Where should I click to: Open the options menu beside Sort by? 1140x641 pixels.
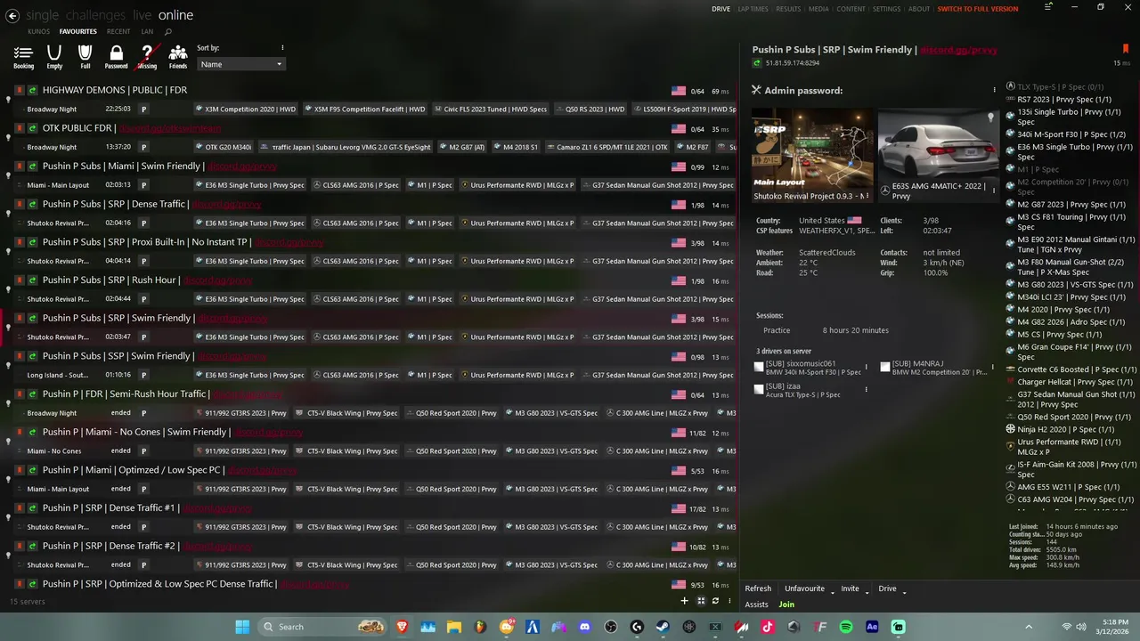[282, 48]
